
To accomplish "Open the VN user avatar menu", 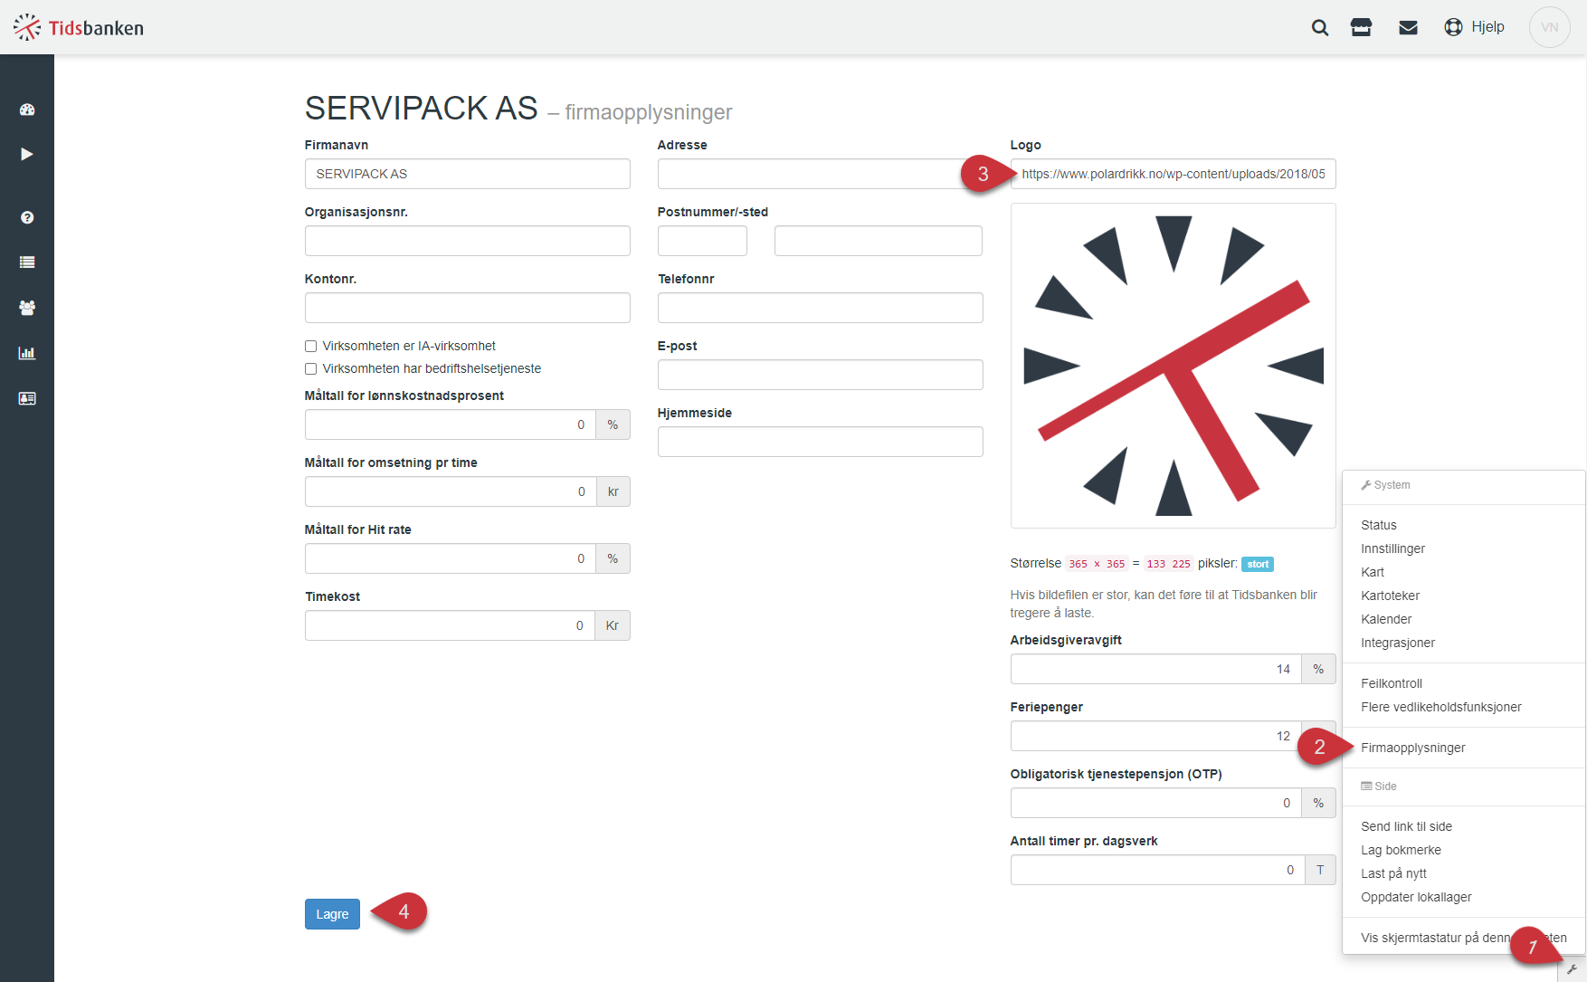I will coord(1549,27).
